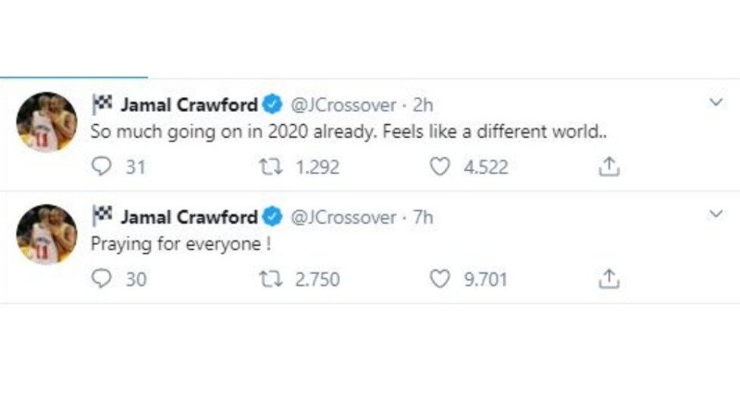Viewport: 740px width, 416px height.
Task: Share the 'Feels like a different world' tweet
Action: 609,166
